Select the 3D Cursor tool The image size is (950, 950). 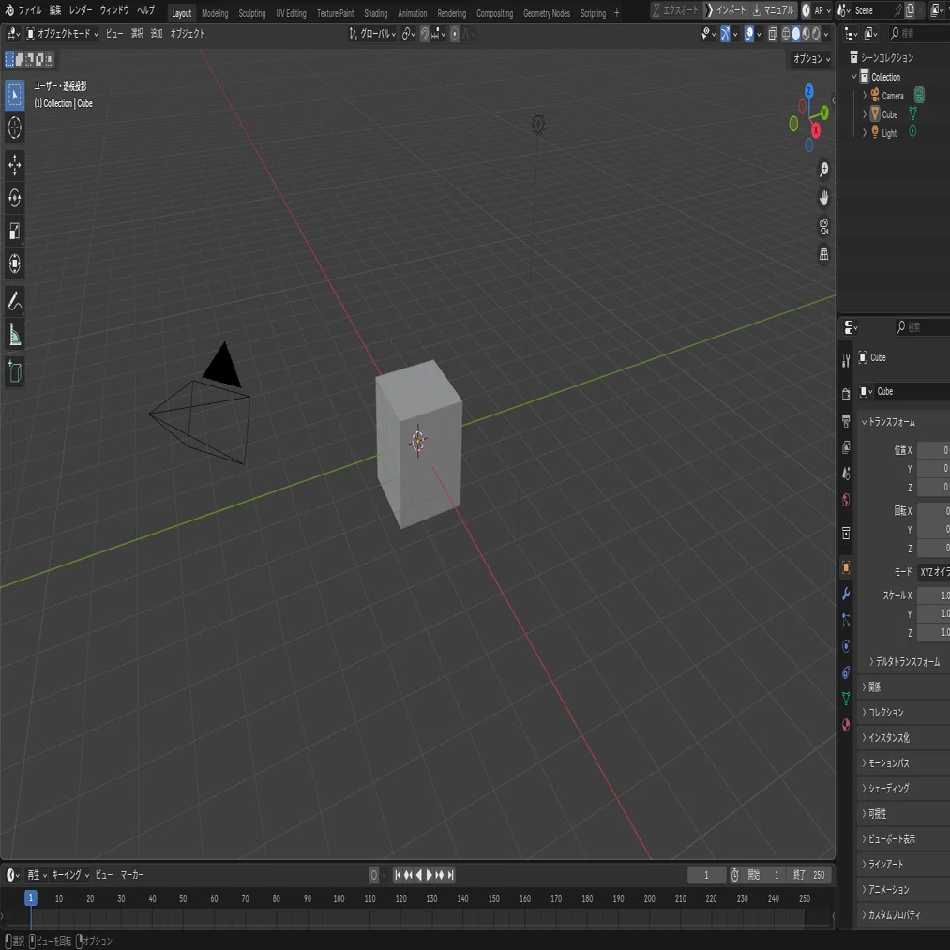click(x=15, y=128)
